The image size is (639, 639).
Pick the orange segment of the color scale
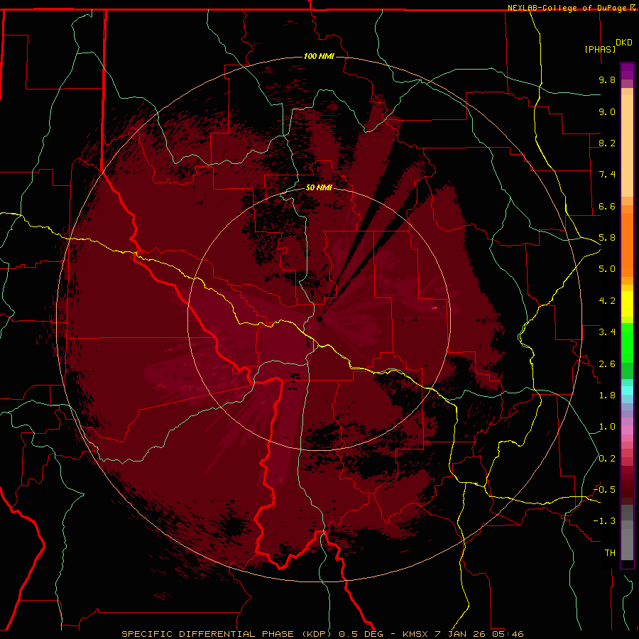point(627,244)
